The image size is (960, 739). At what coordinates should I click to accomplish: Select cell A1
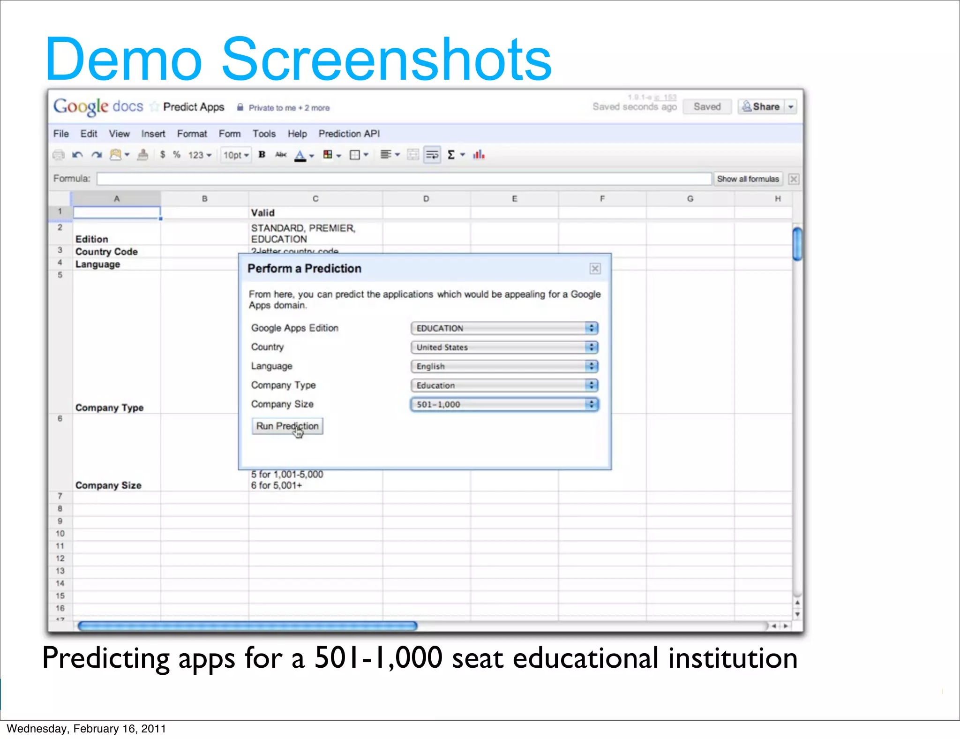pyautogui.click(x=117, y=212)
